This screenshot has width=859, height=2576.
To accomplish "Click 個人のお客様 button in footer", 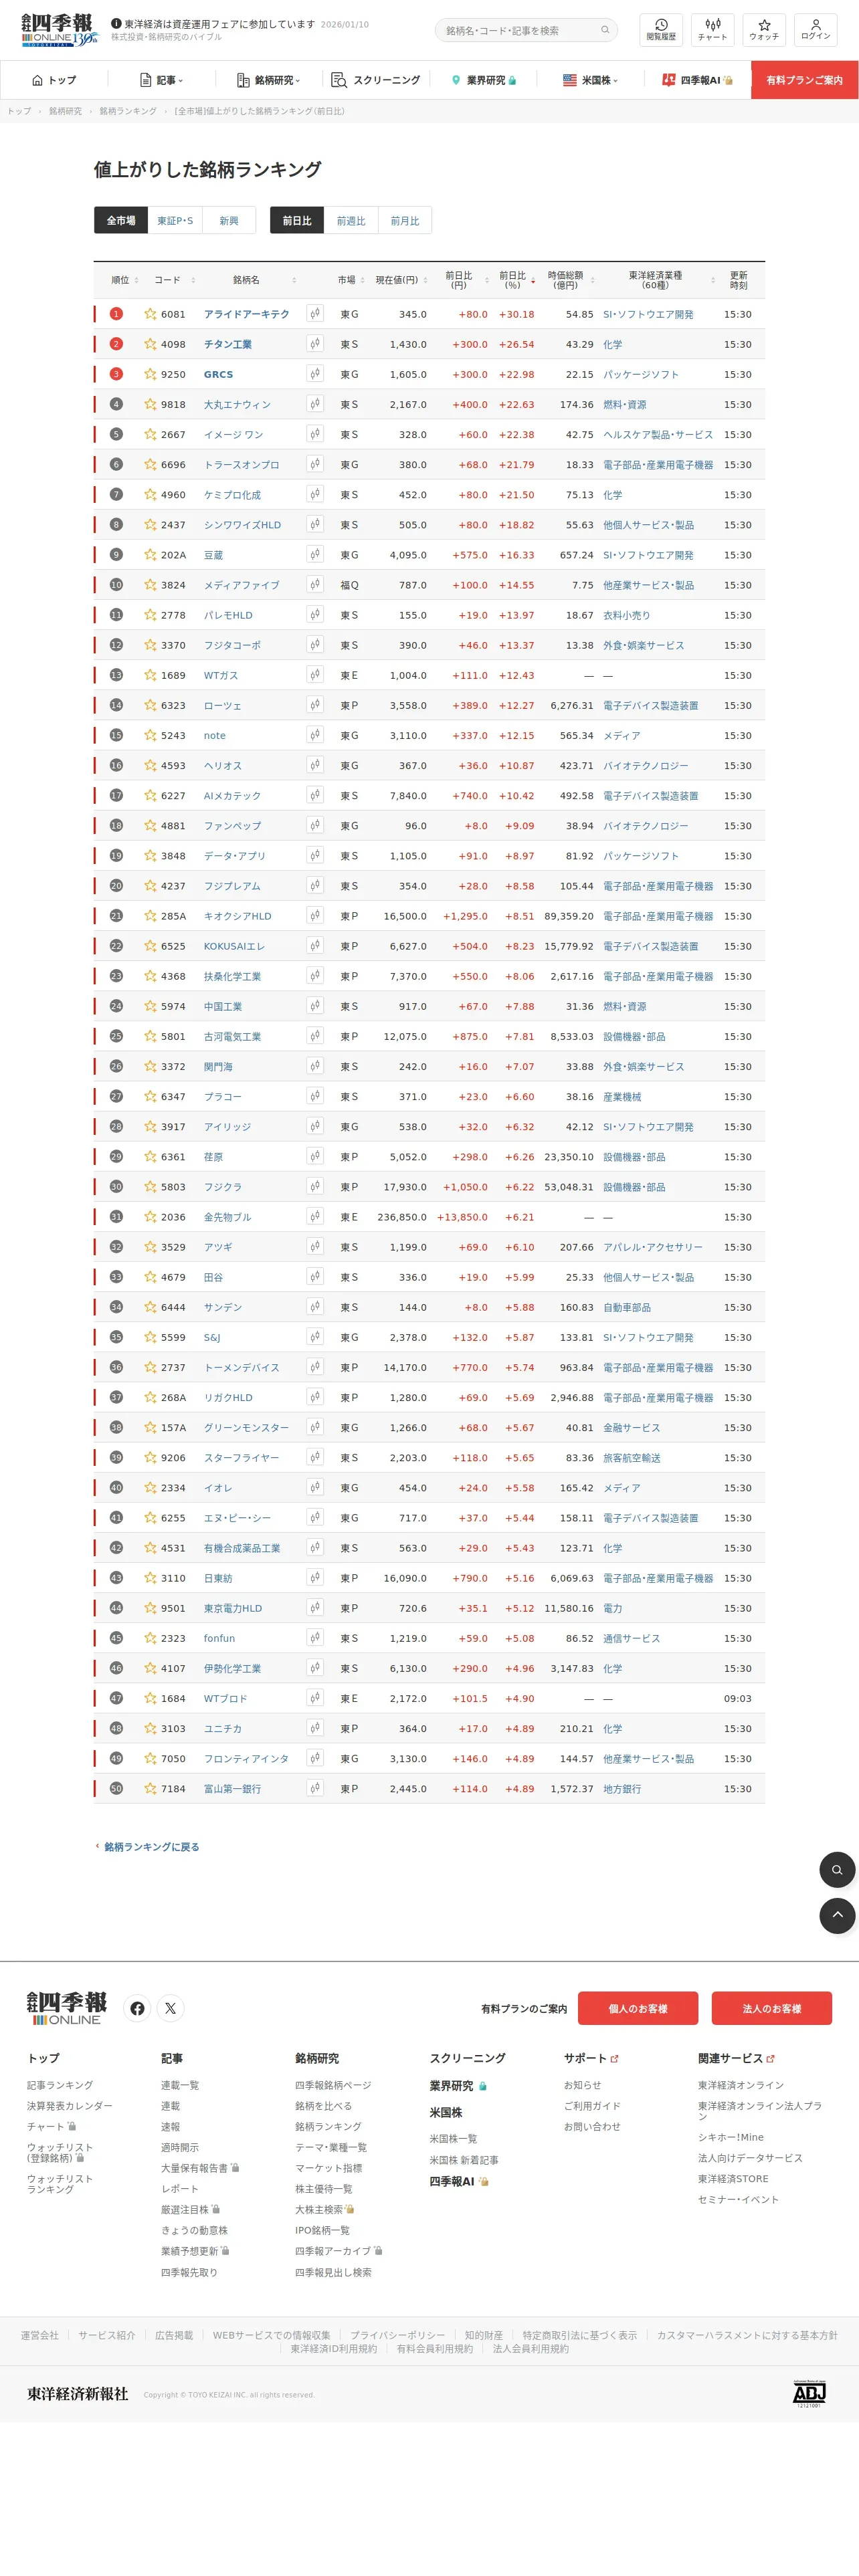I will (x=638, y=2008).
